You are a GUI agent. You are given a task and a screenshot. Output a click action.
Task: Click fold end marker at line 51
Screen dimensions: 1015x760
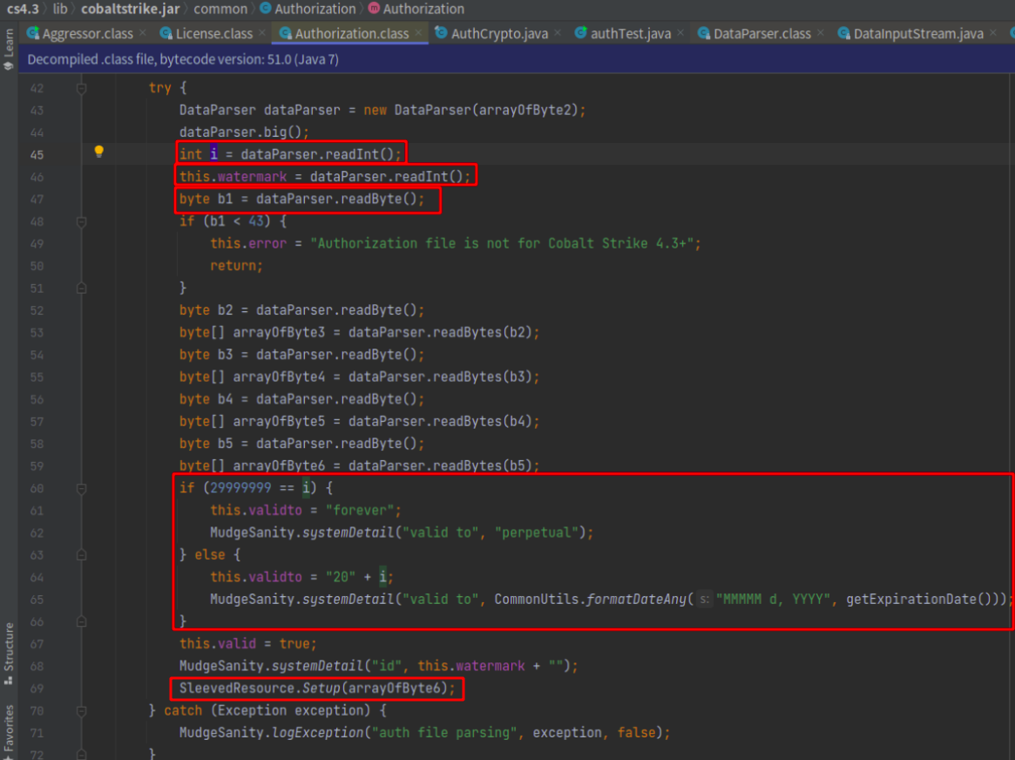(x=82, y=288)
